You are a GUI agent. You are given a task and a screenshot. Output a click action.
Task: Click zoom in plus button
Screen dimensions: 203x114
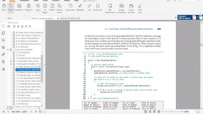click(x=182, y=111)
